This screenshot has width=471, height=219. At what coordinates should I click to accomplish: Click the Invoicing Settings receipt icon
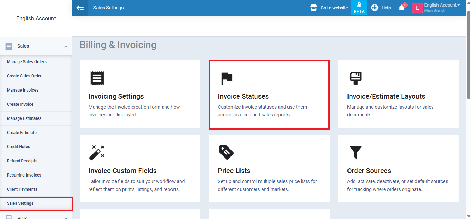click(97, 78)
